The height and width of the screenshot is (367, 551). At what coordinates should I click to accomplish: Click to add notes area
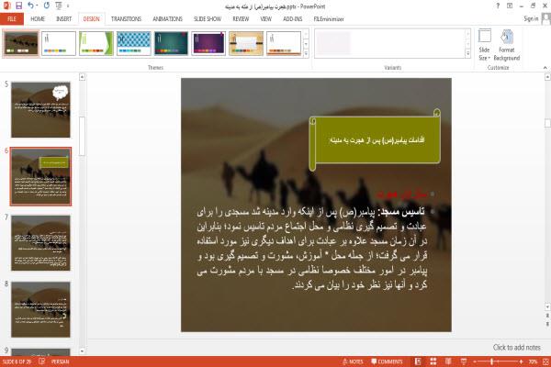(516, 348)
